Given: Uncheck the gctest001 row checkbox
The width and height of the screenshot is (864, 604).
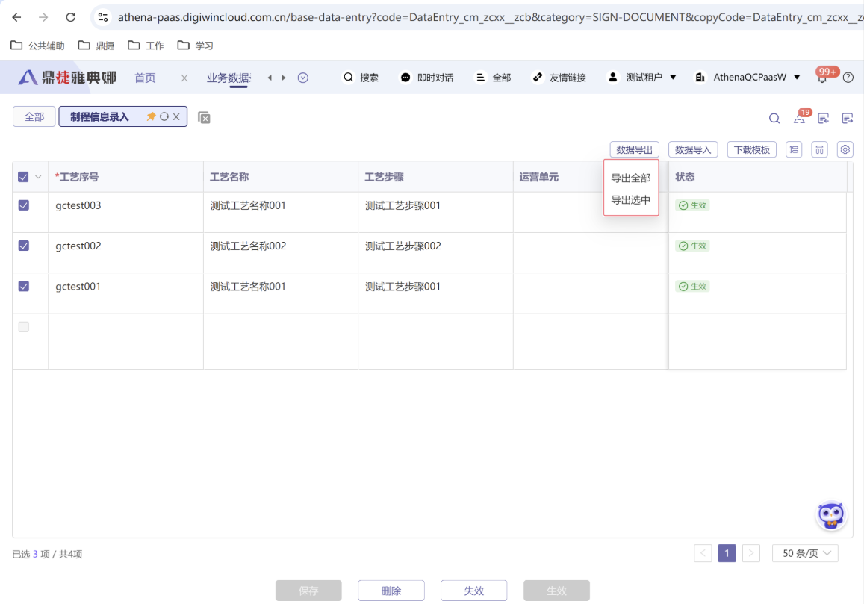Looking at the screenshot, I should click(x=24, y=286).
